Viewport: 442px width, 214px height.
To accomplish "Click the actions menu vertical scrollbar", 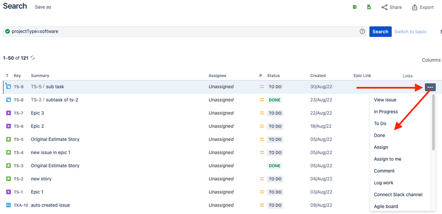I will tap(434, 122).
